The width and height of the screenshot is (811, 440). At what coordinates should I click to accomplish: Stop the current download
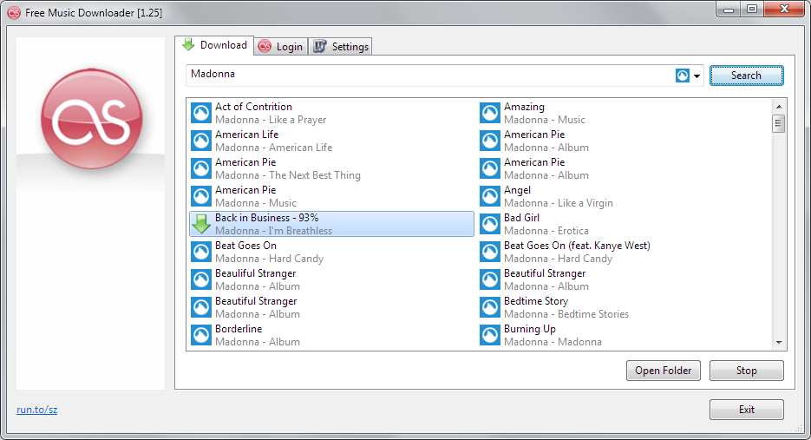(746, 371)
